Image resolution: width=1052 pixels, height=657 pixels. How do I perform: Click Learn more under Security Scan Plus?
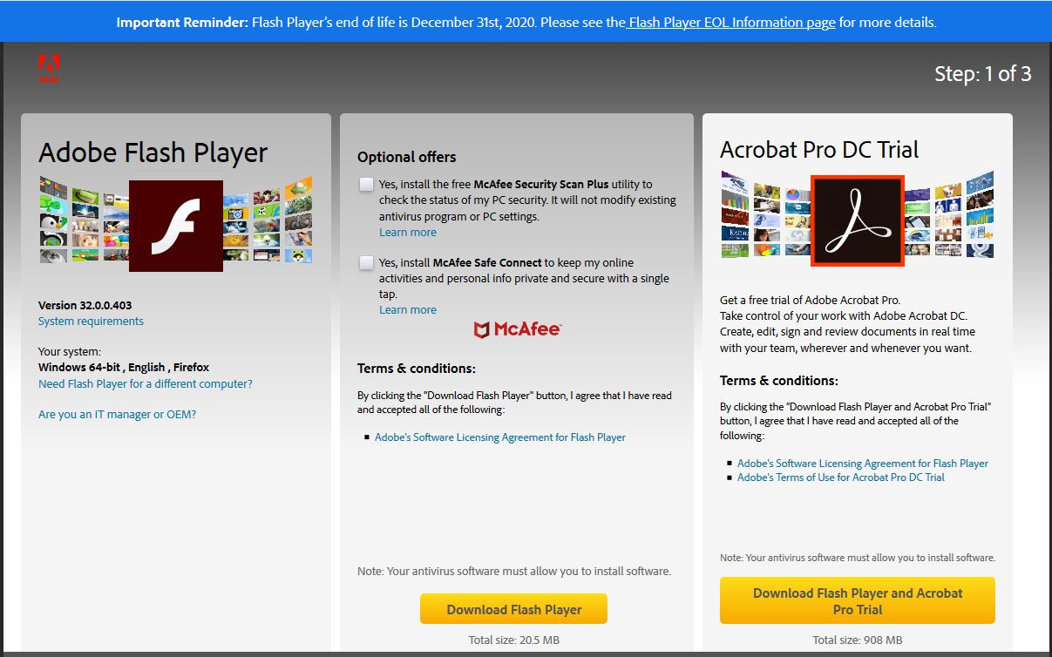408,232
